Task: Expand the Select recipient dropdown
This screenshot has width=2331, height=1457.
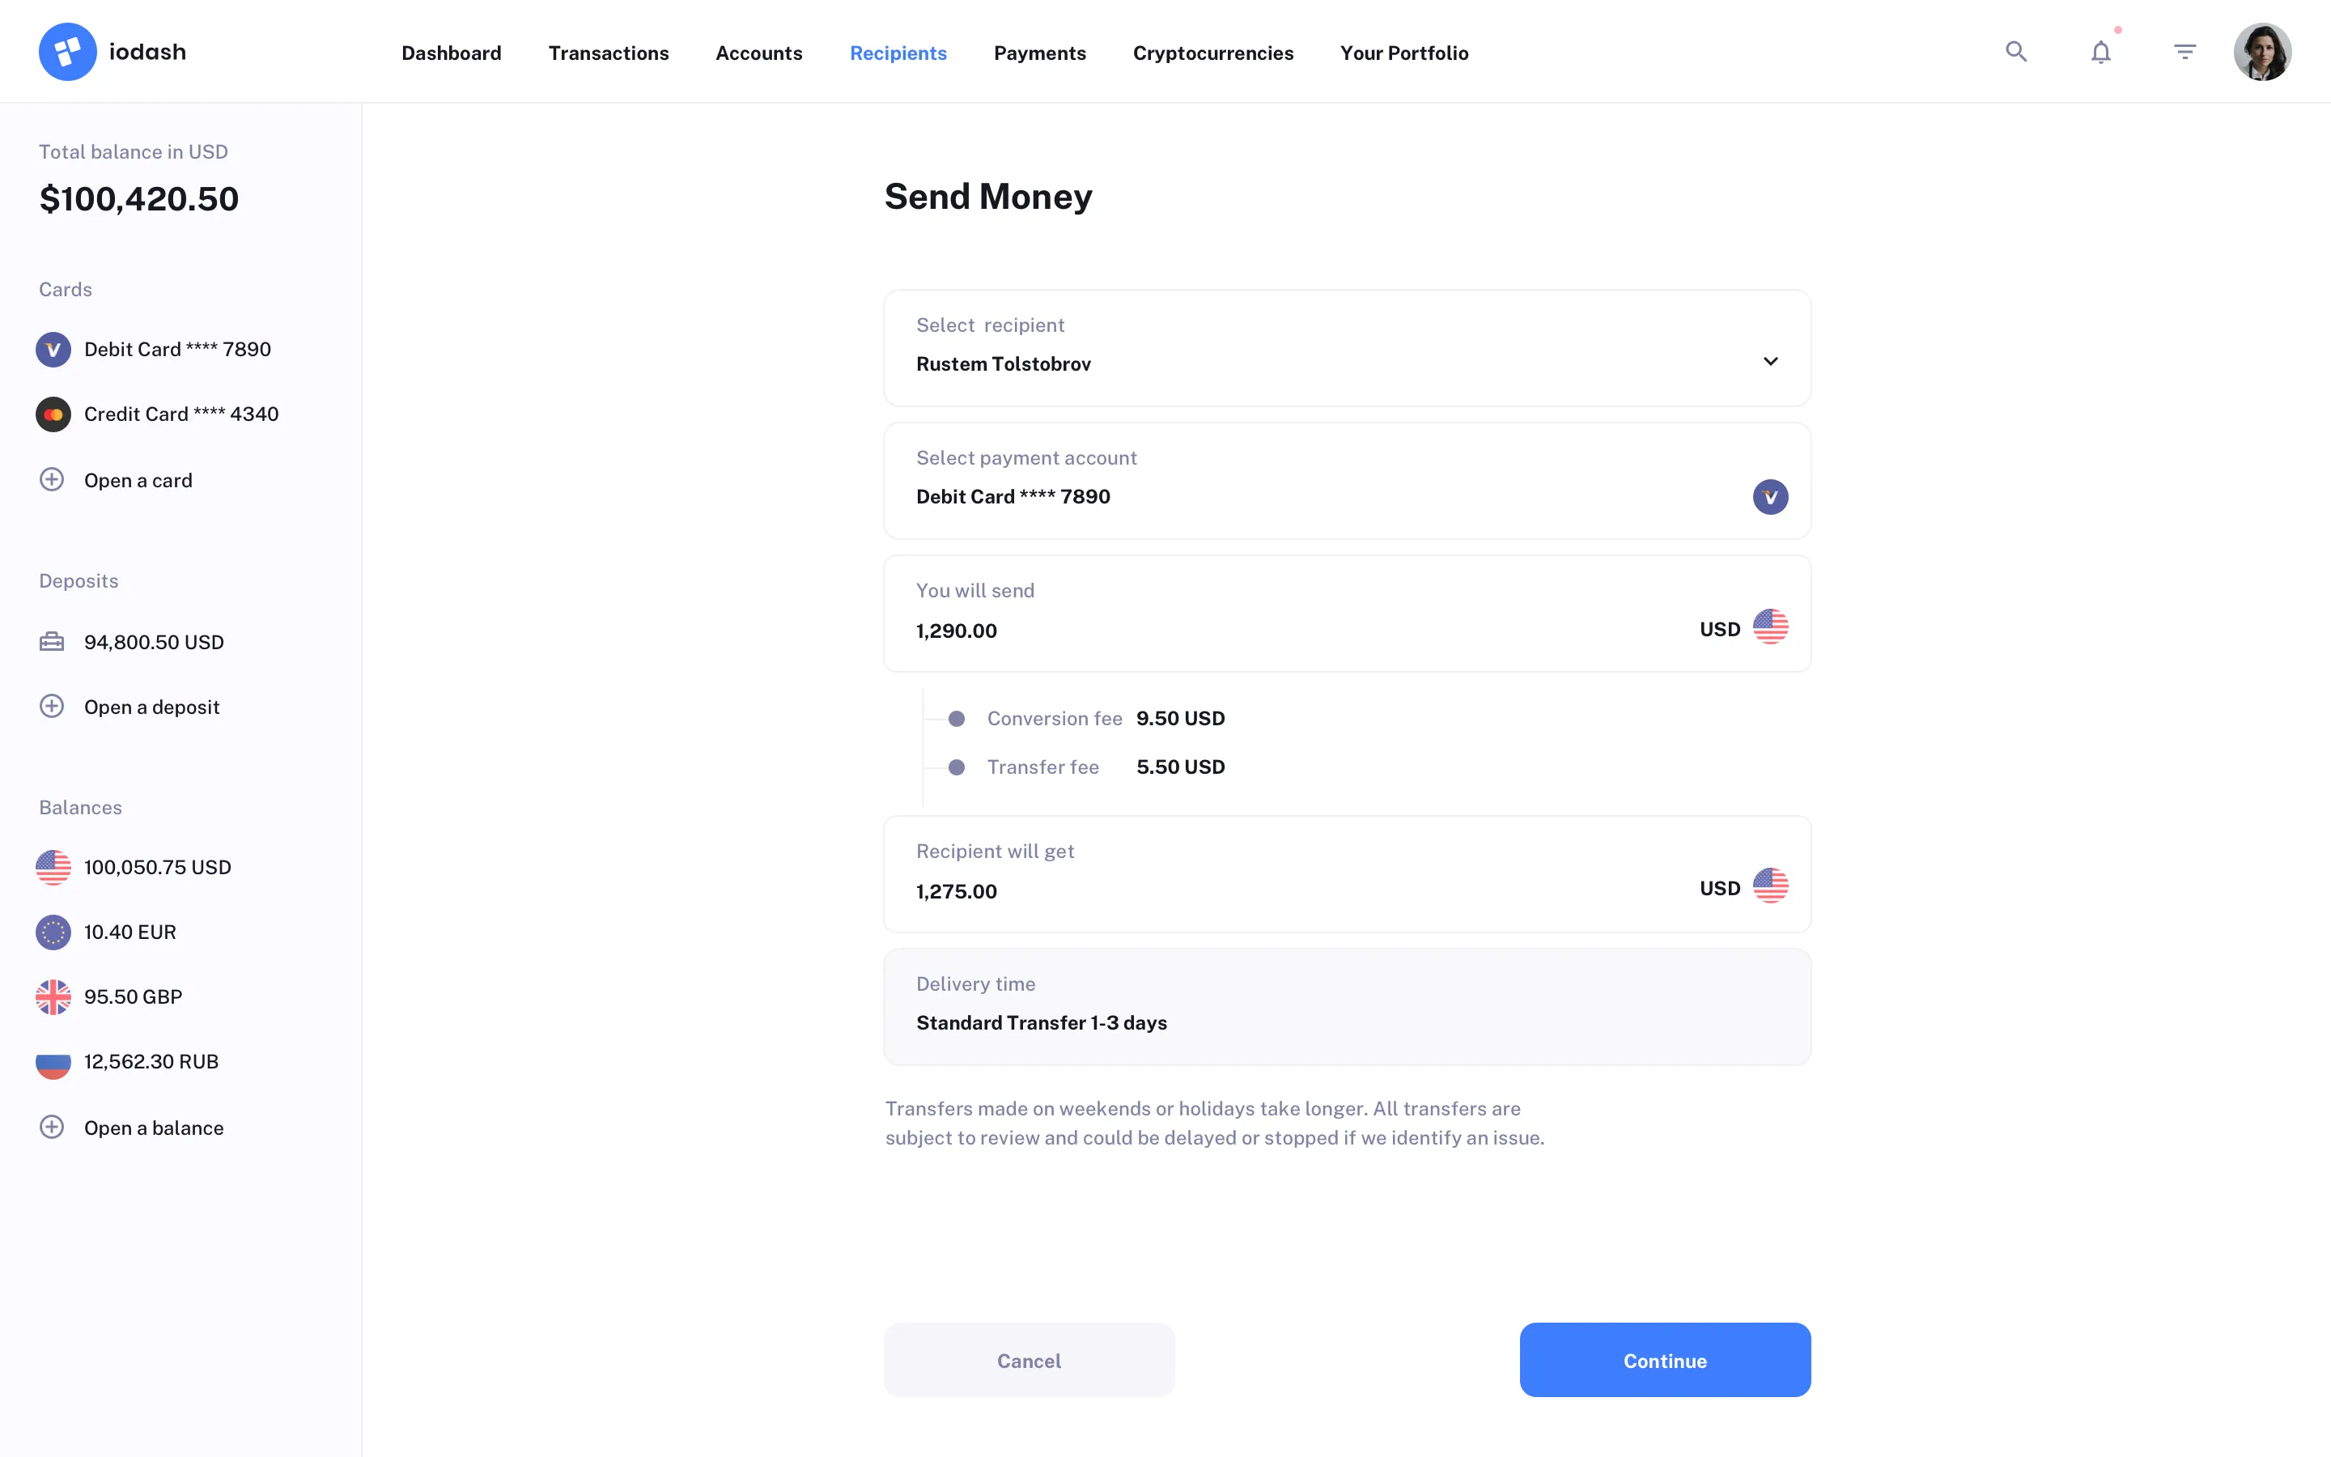Action: (1770, 360)
